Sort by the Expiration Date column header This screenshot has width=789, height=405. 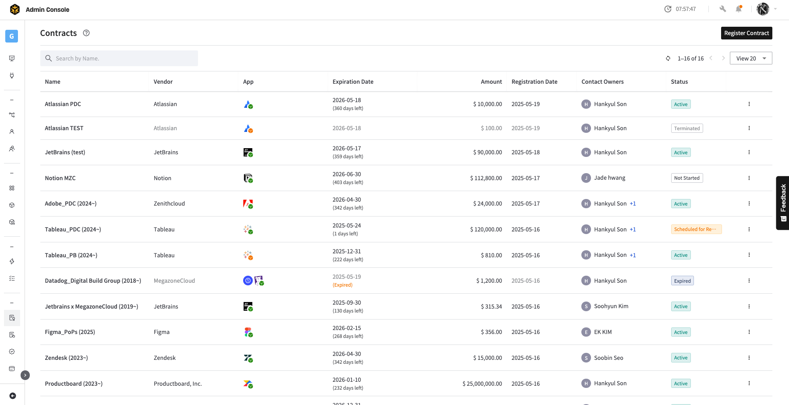click(x=353, y=82)
